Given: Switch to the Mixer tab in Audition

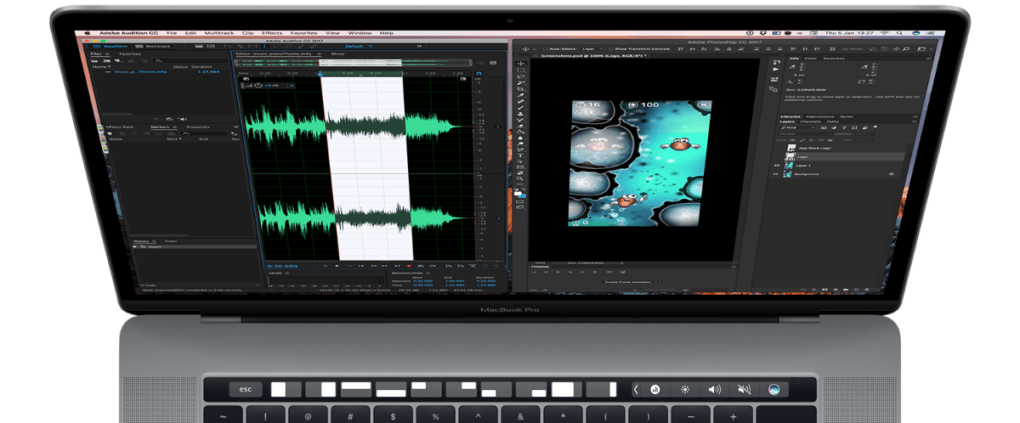Looking at the screenshot, I should point(337,54).
